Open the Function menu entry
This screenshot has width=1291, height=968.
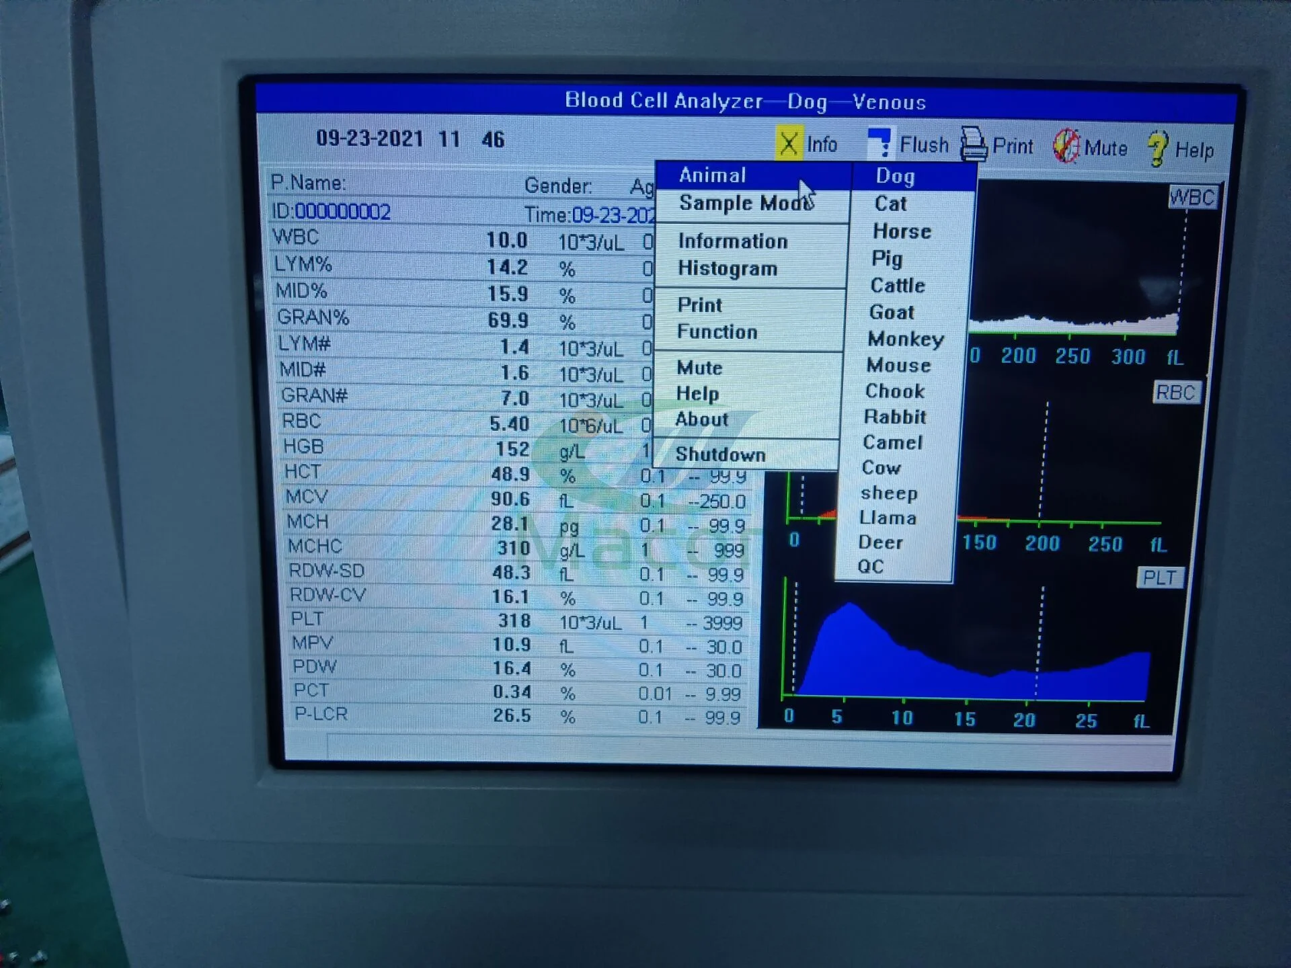tap(717, 332)
